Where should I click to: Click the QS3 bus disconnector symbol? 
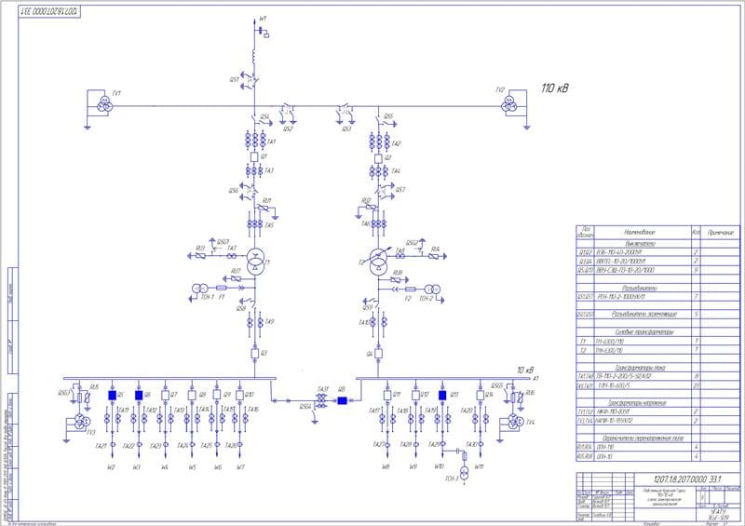pos(345,113)
